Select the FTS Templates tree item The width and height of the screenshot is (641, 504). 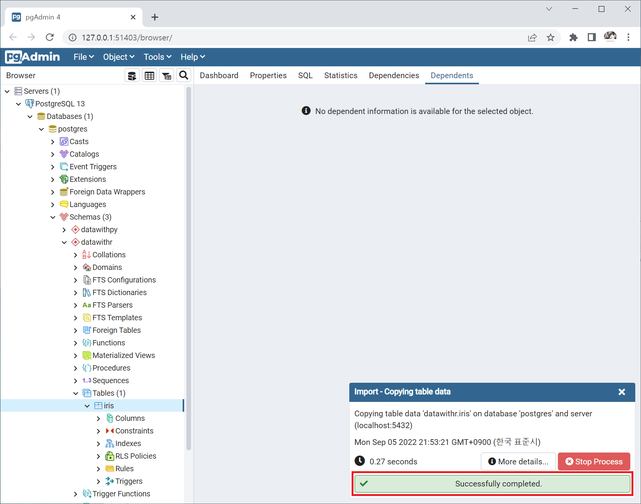point(117,318)
